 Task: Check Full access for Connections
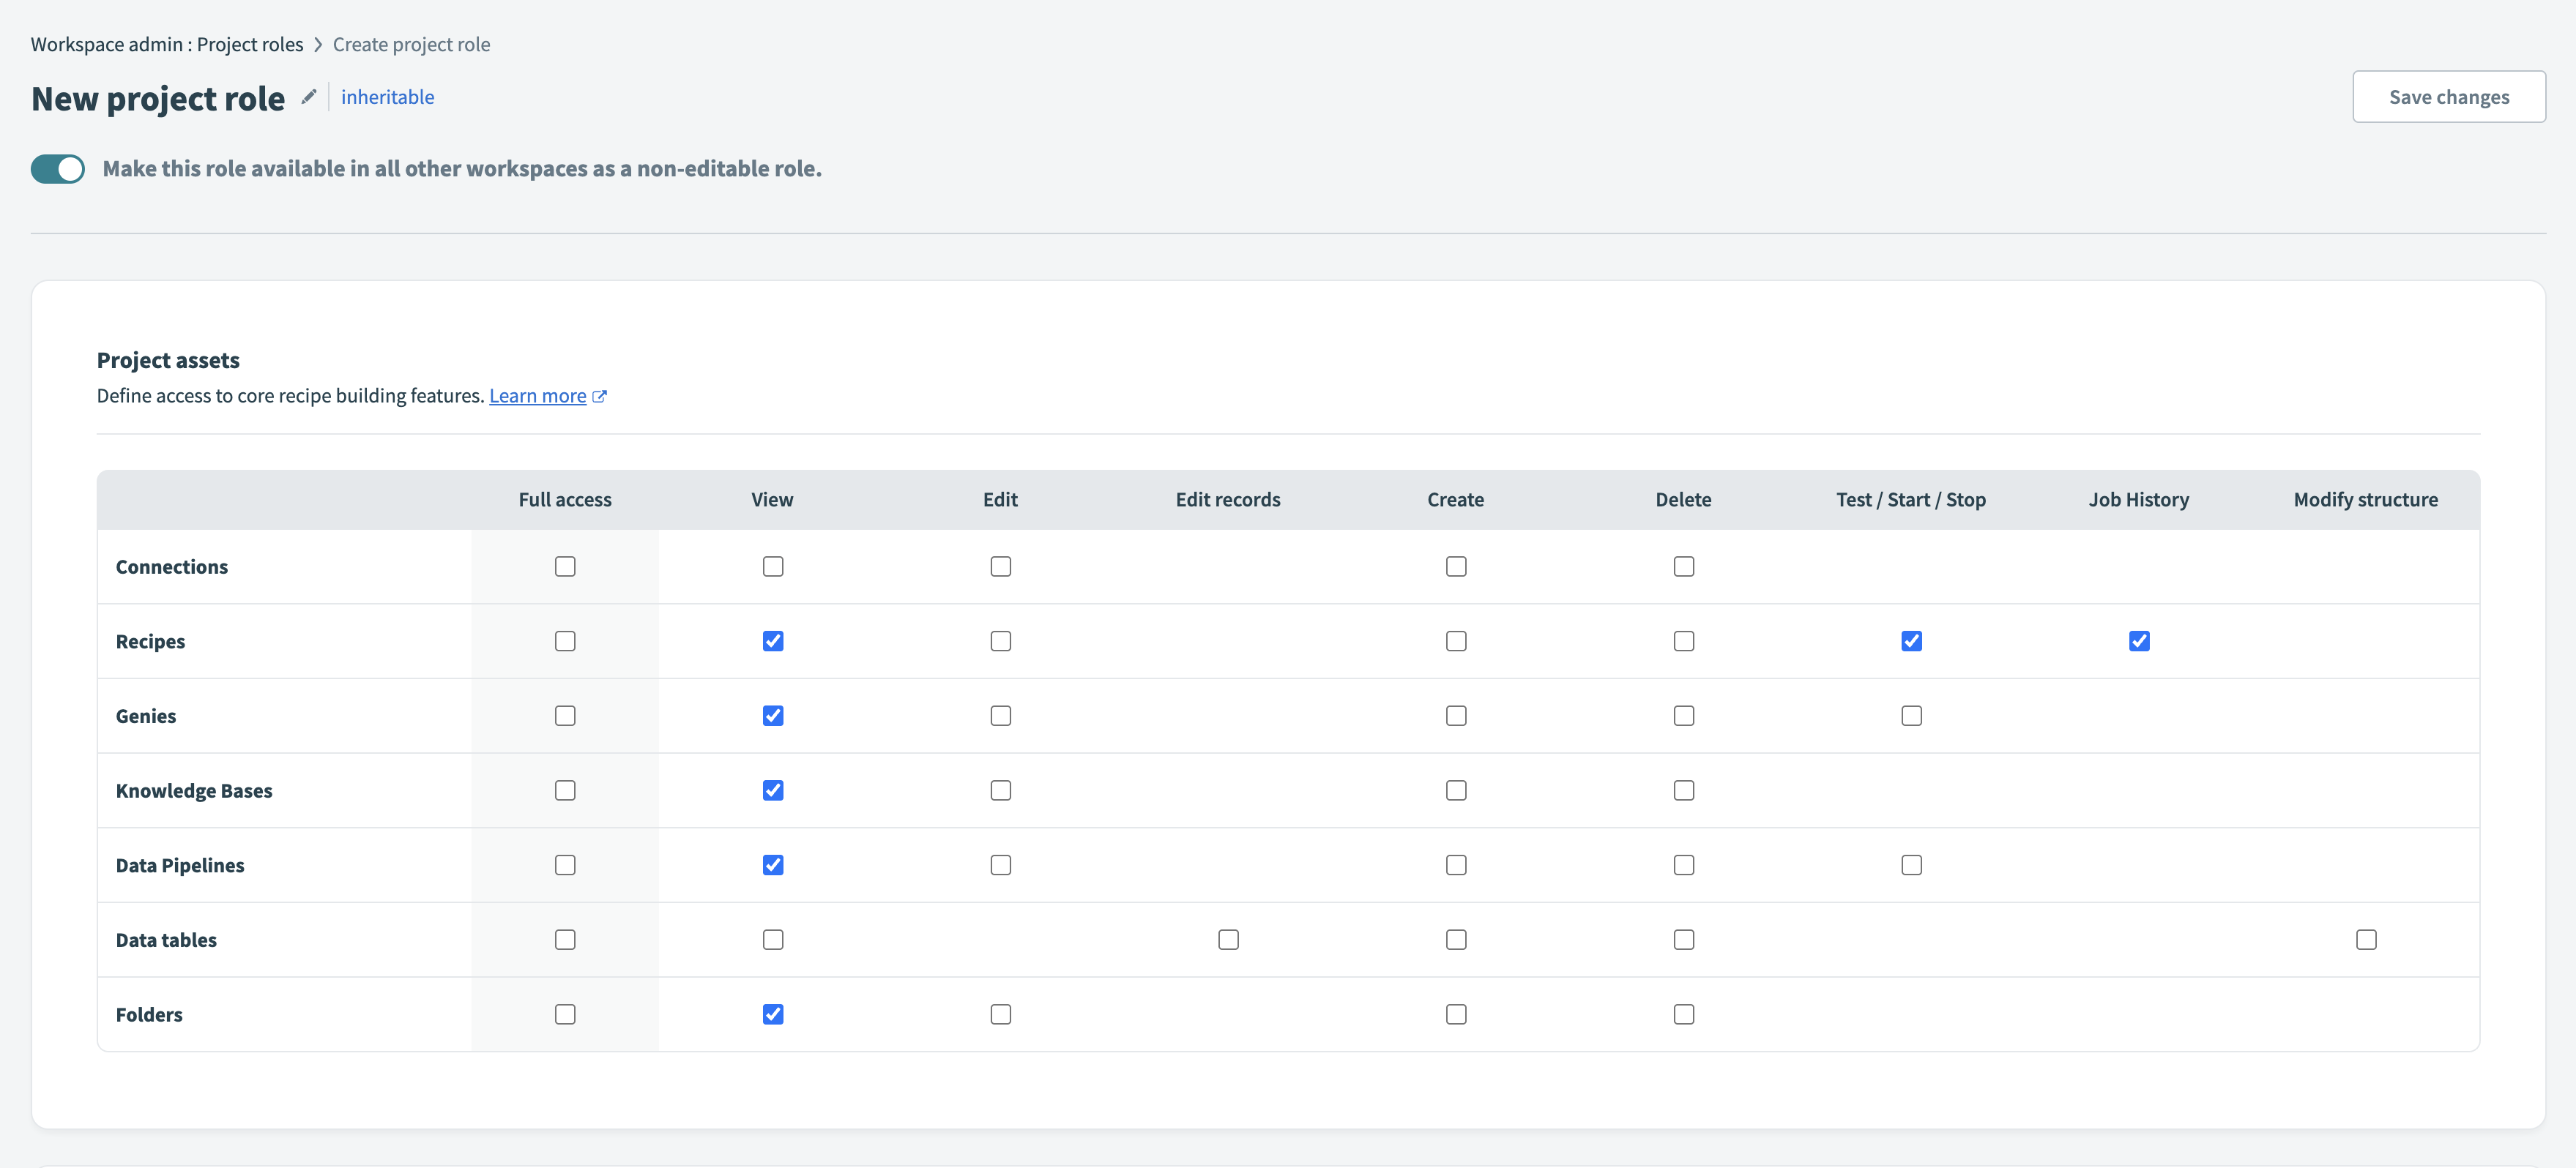point(565,566)
